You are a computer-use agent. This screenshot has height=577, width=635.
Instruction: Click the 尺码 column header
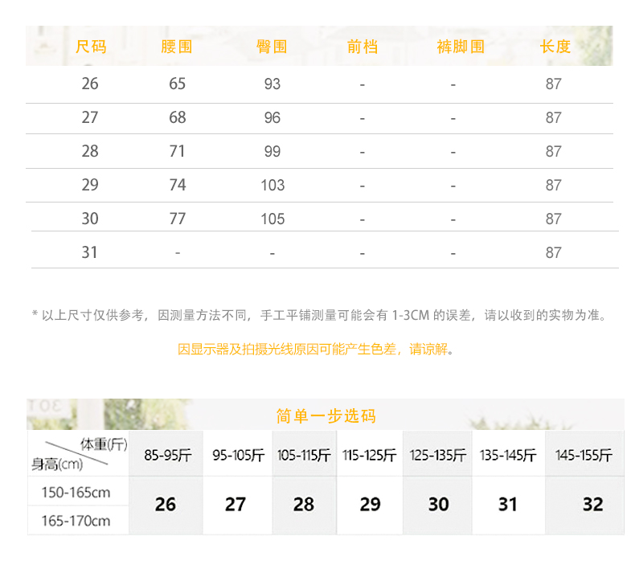90,47
